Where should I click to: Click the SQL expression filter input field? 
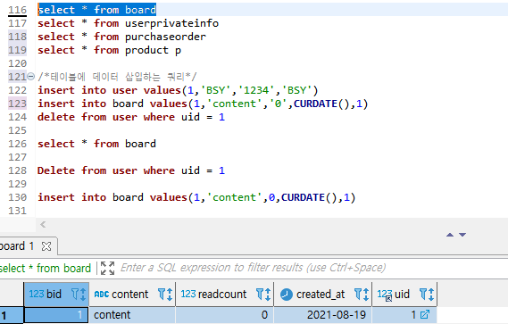(253, 268)
